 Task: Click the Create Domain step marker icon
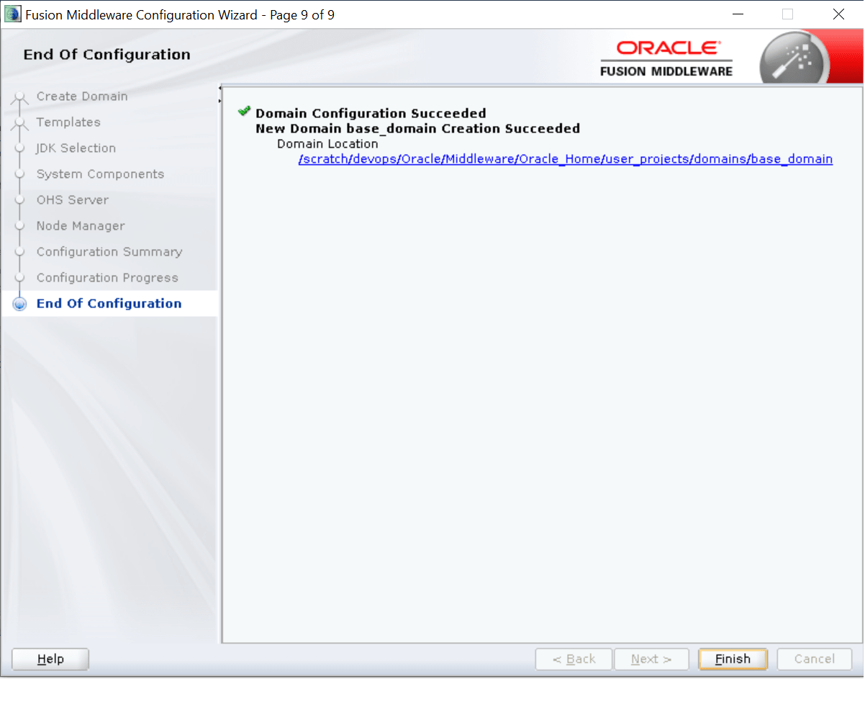pos(20,98)
